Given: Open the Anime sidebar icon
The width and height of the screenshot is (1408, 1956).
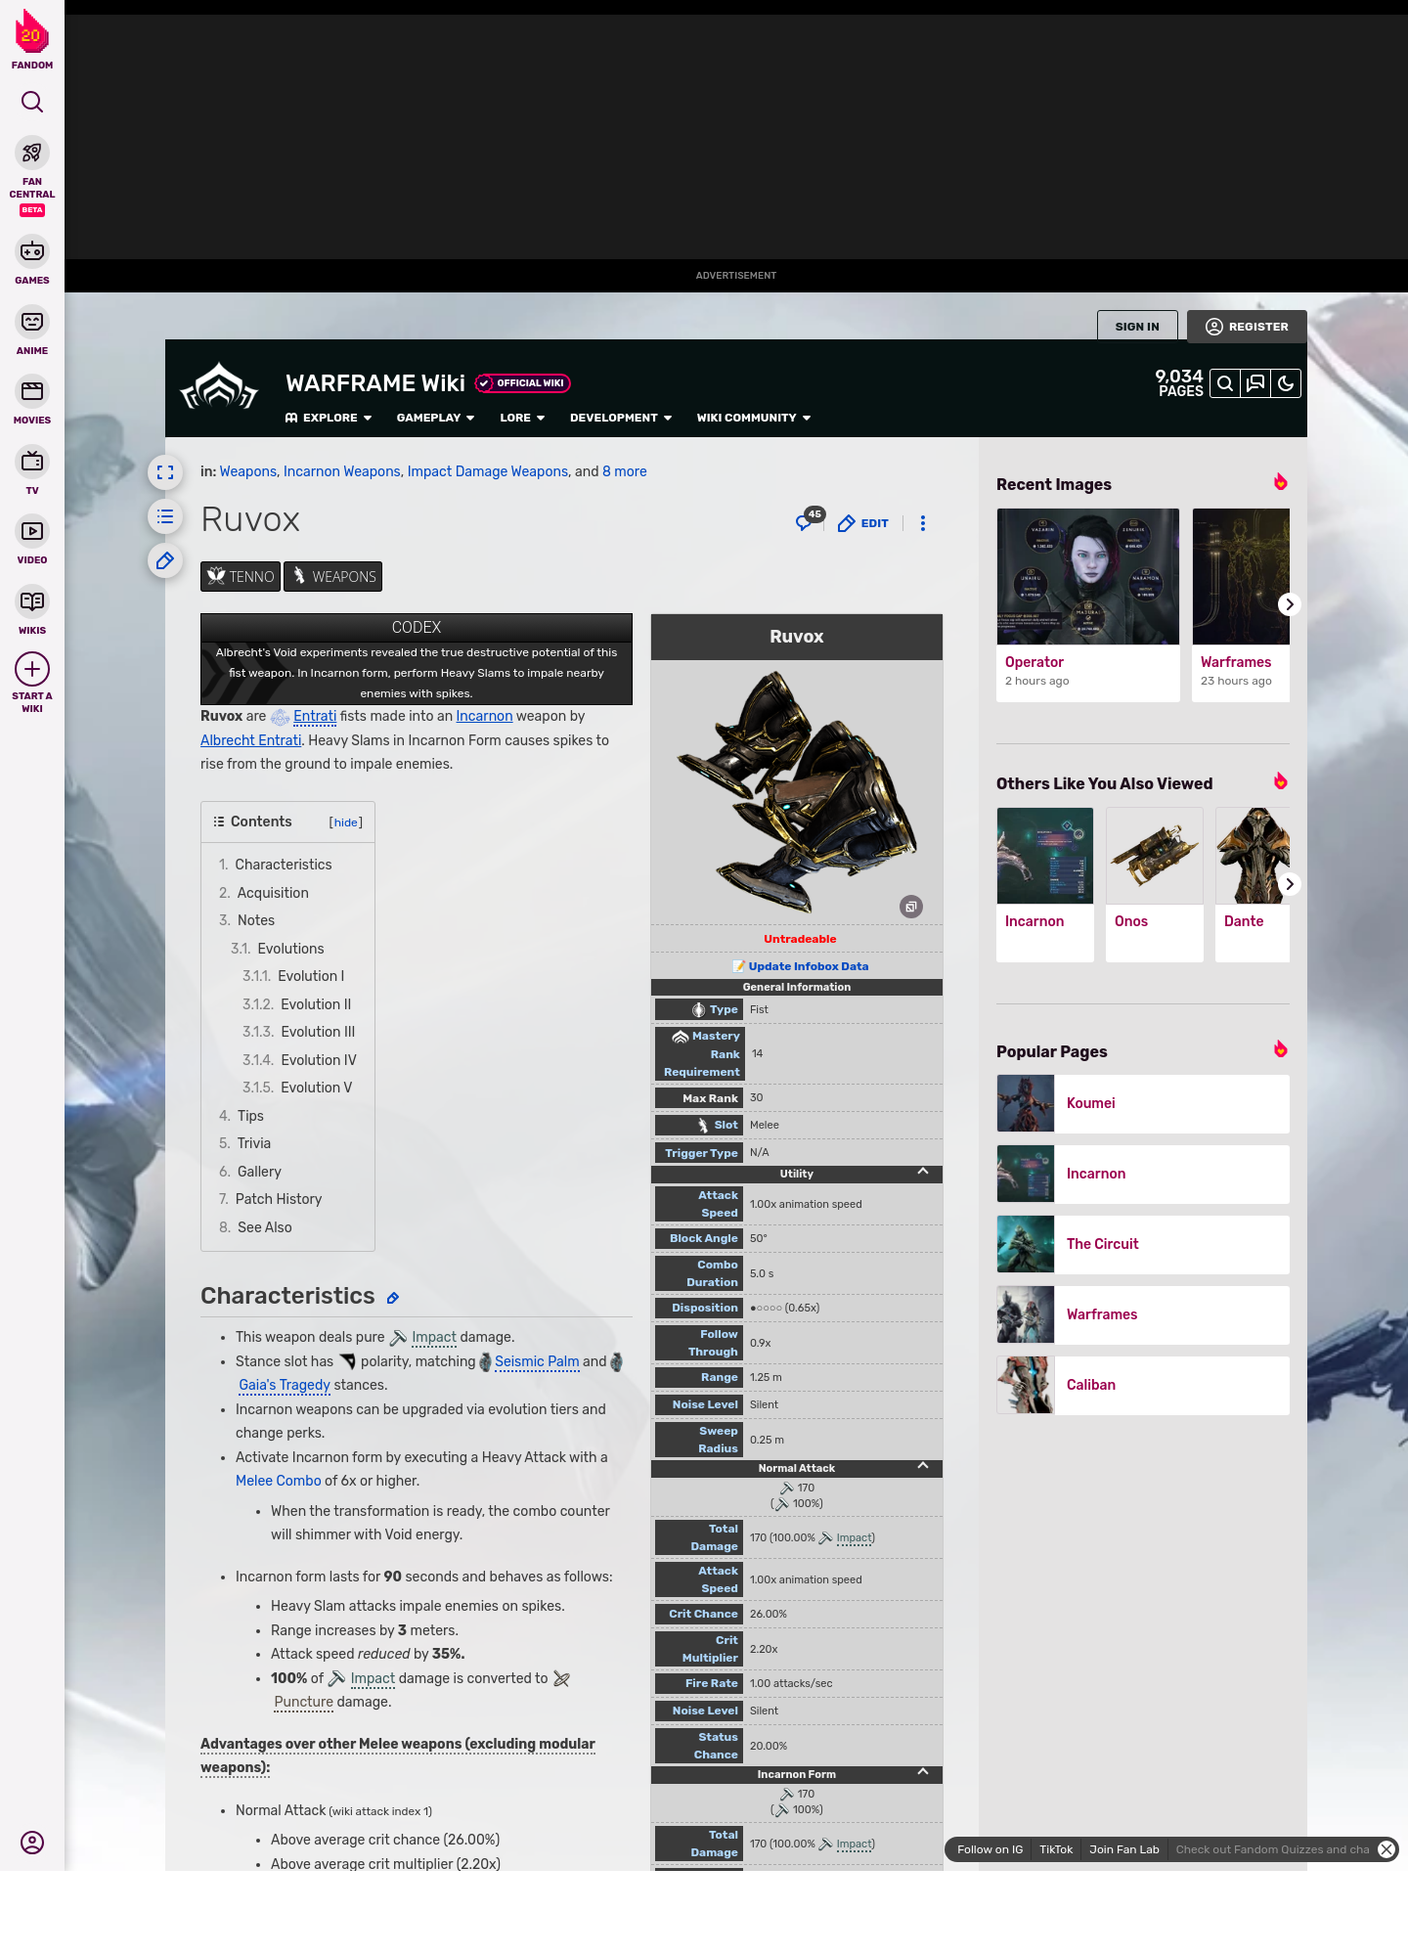Looking at the screenshot, I should (32, 322).
